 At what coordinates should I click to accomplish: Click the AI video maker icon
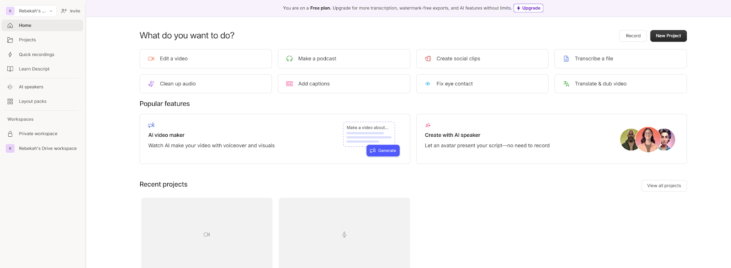click(151, 125)
